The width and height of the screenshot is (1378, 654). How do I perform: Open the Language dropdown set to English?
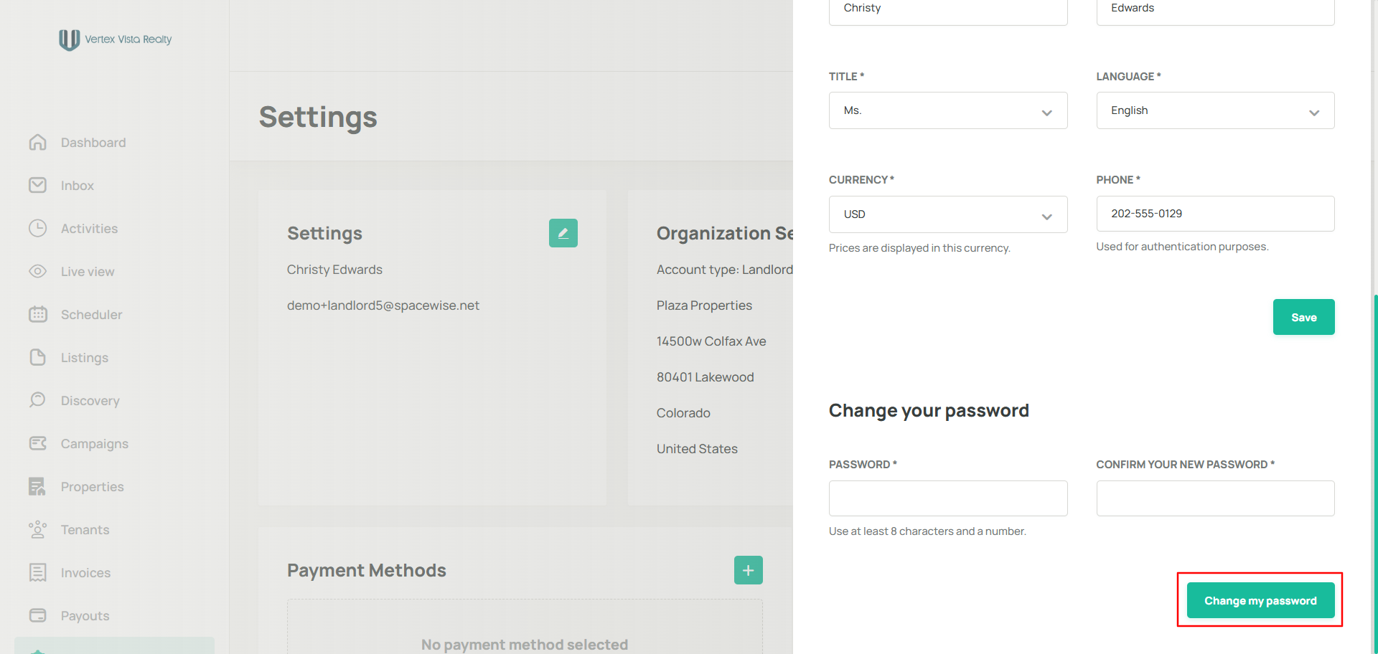click(1214, 110)
